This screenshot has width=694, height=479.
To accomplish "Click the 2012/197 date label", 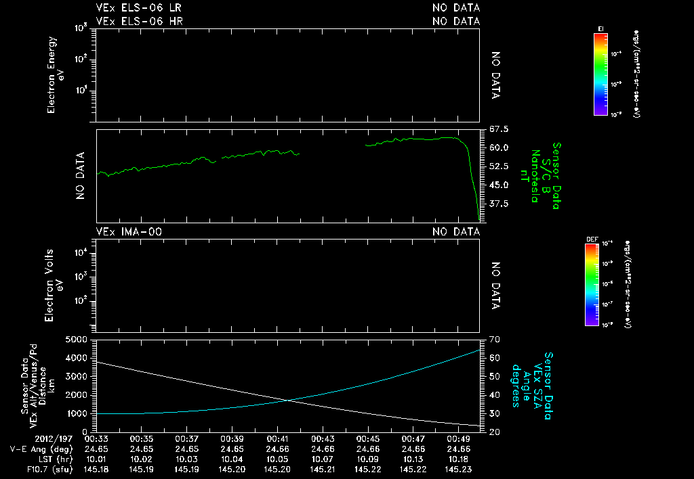I will click(54, 439).
